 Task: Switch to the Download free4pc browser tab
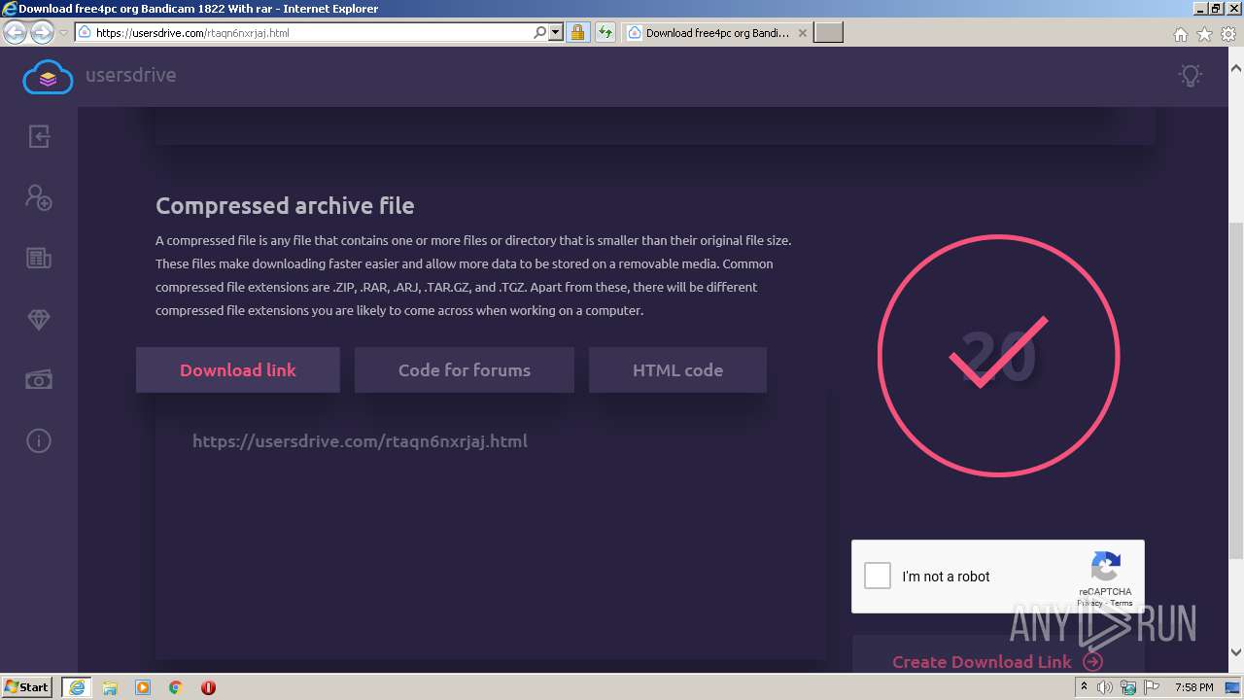[716, 32]
